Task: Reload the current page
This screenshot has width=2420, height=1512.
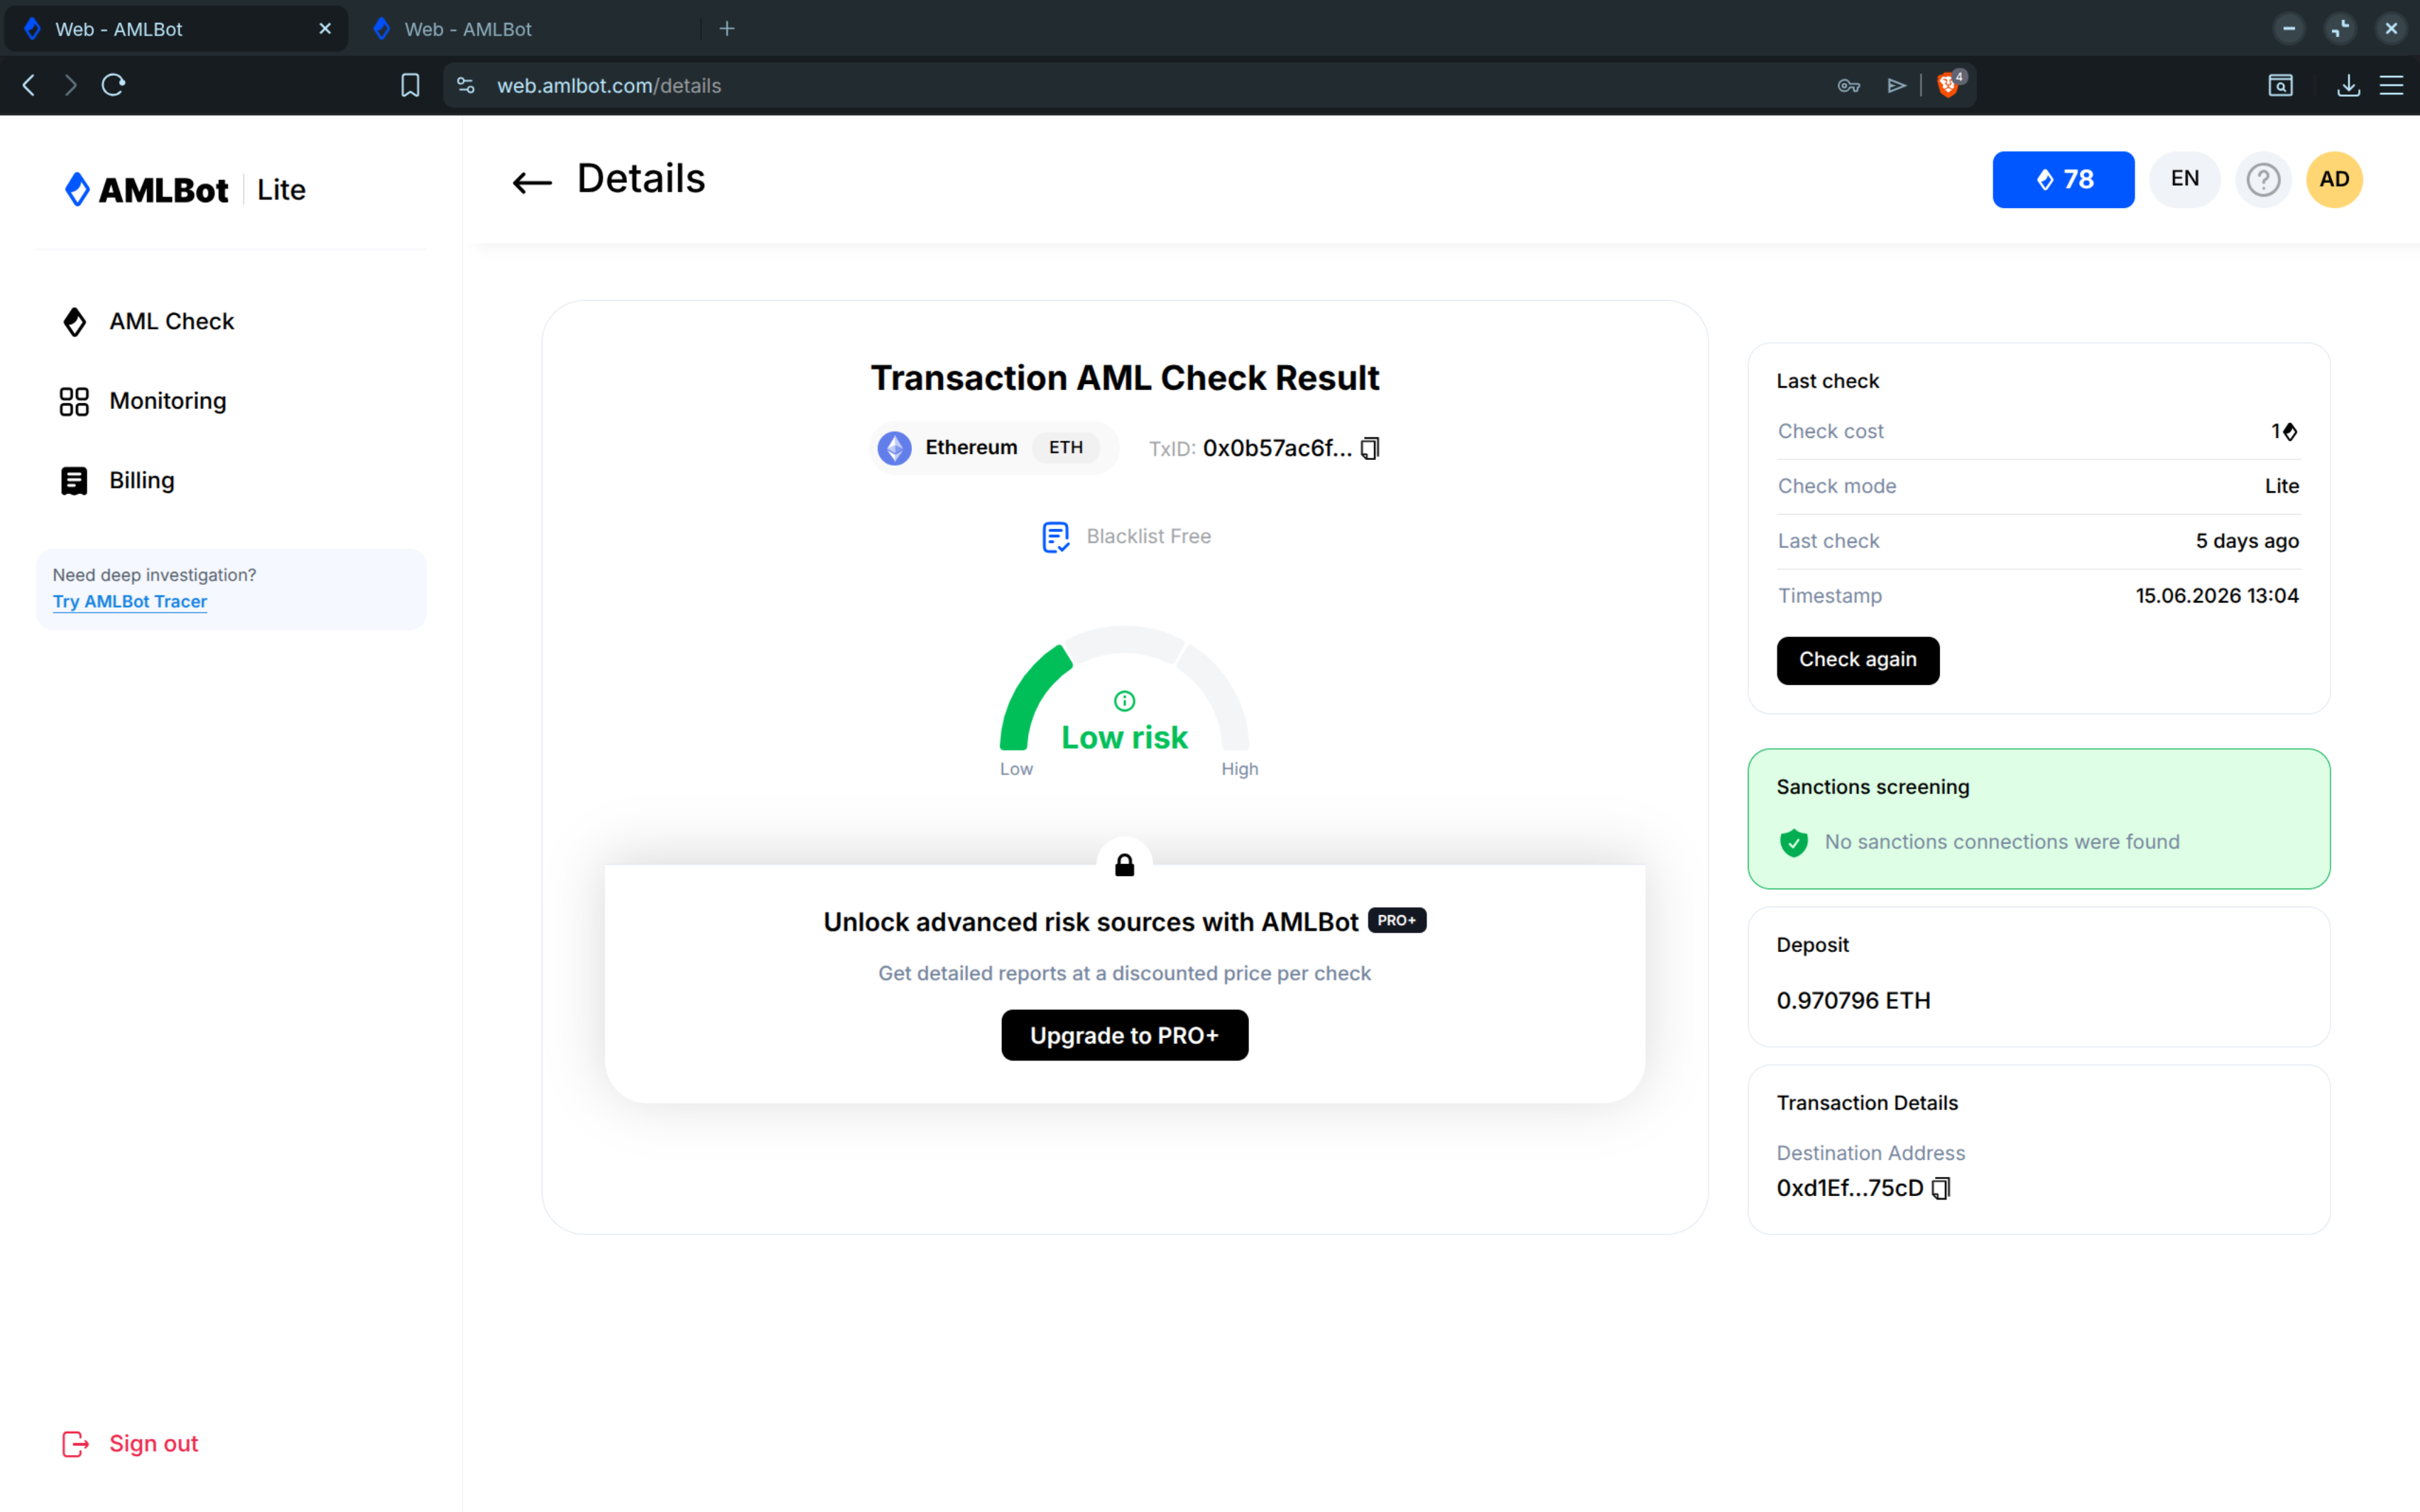Action: [x=113, y=85]
